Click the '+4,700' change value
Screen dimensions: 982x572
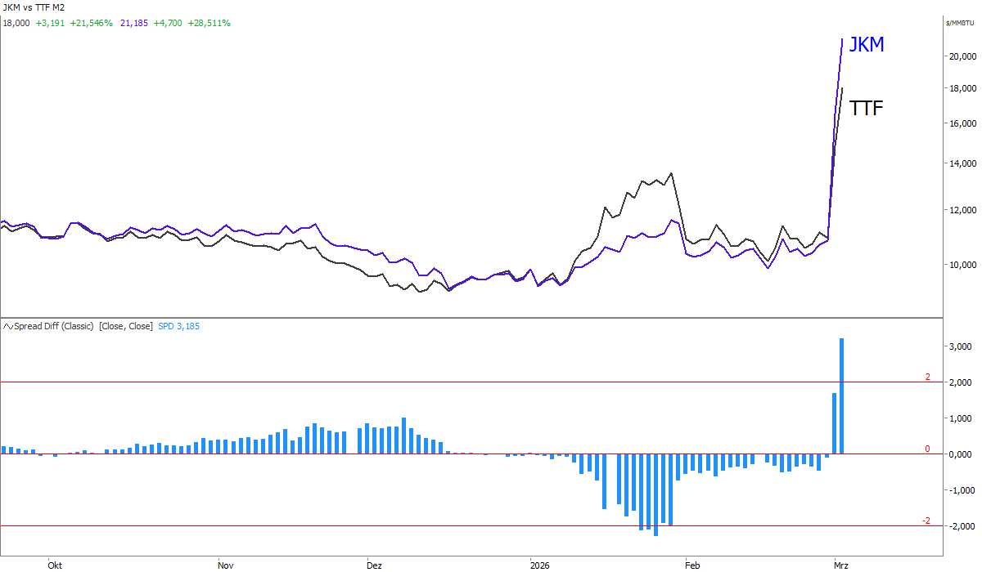167,23
